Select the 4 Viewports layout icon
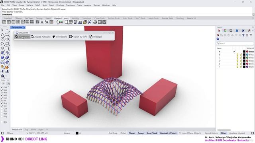 click(x=9, y=22)
